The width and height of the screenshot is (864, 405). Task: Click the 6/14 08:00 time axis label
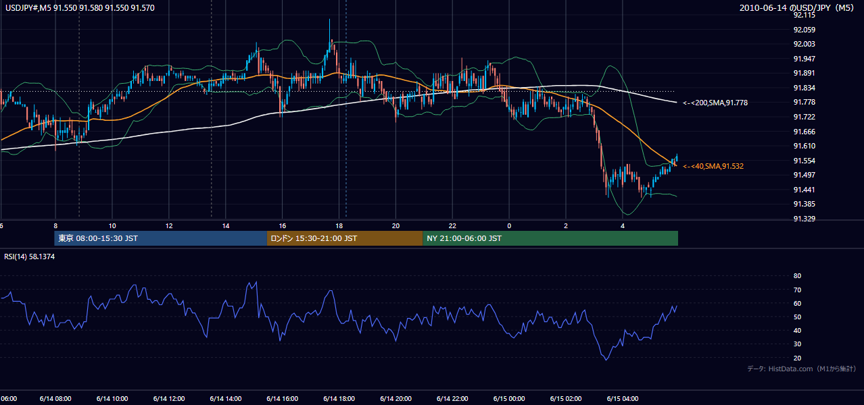coord(55,398)
